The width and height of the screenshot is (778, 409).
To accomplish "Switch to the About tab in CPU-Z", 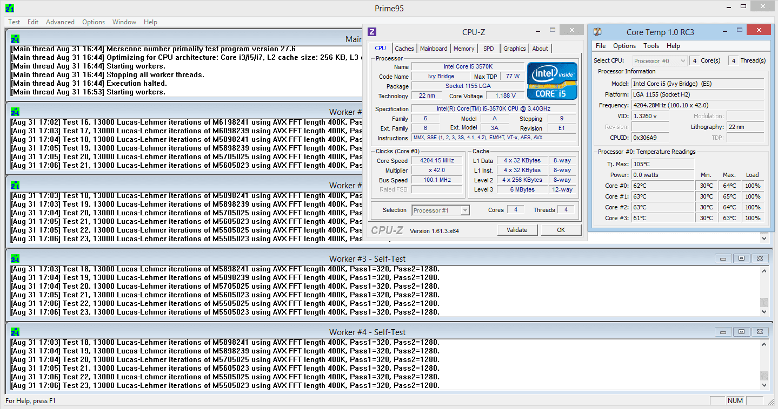I will [x=540, y=49].
